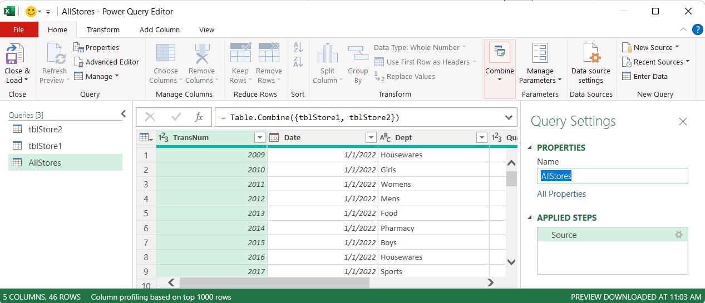
Task: Click Use First Row as Headers
Action: tap(426, 62)
